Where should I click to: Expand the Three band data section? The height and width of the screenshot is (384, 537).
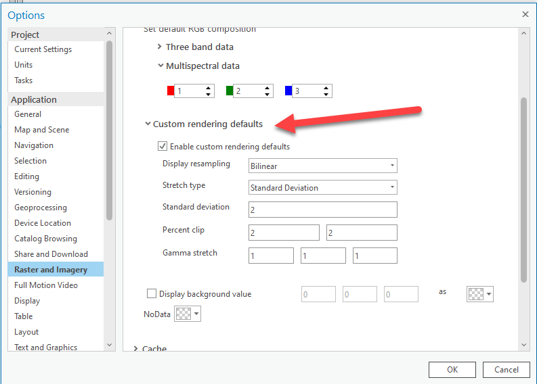pos(160,47)
